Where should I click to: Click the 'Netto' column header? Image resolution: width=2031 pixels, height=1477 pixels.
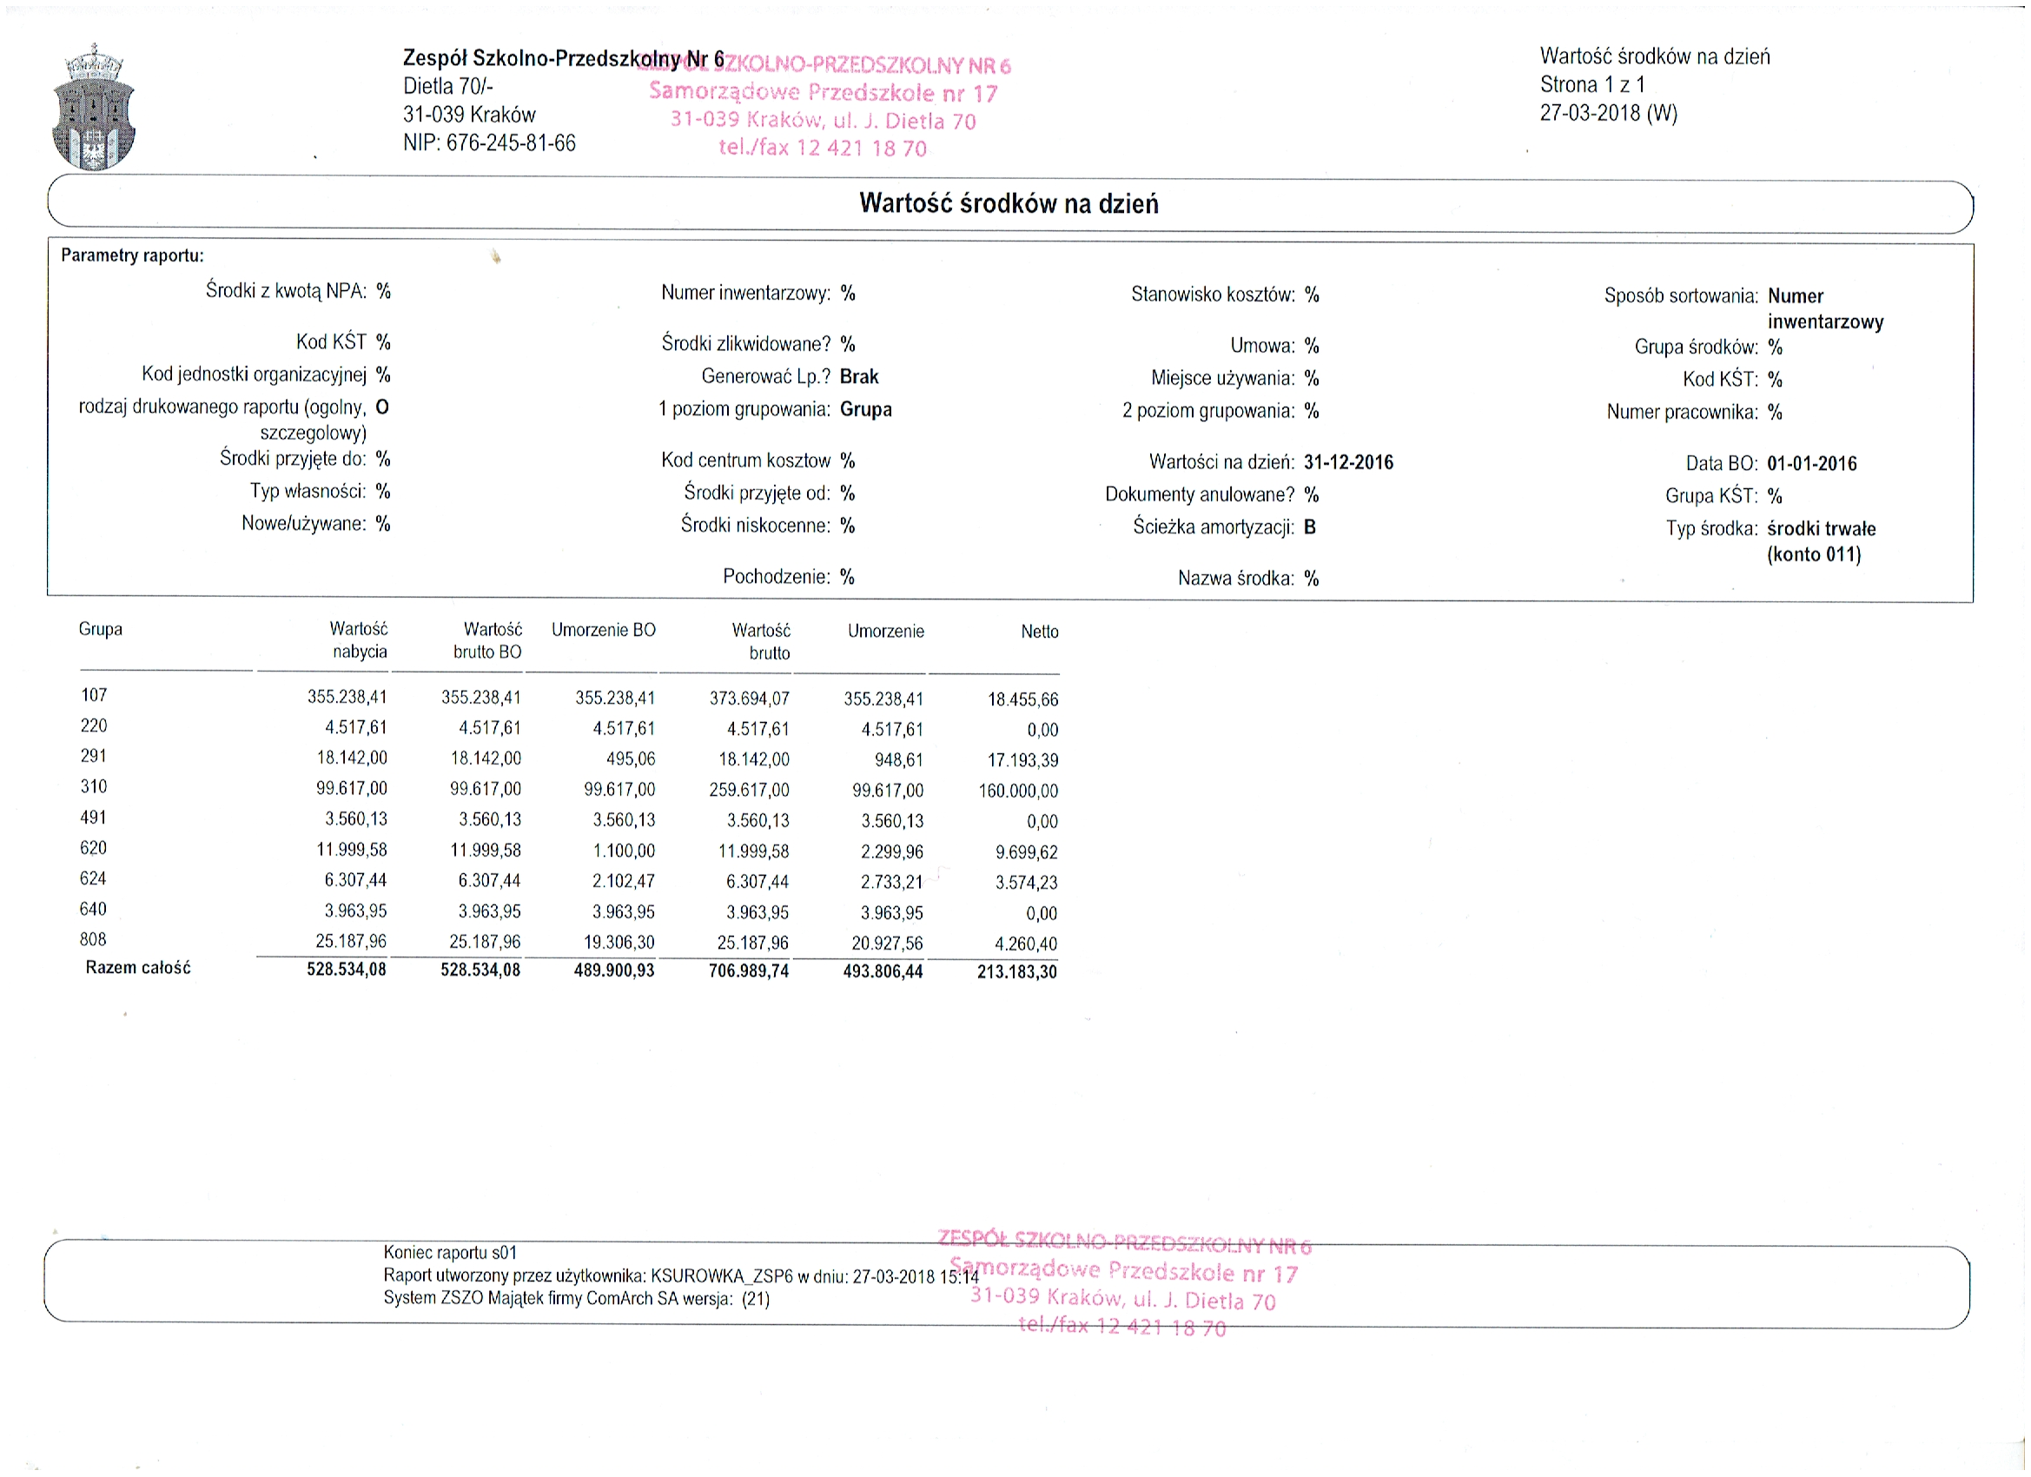pos(1039,632)
